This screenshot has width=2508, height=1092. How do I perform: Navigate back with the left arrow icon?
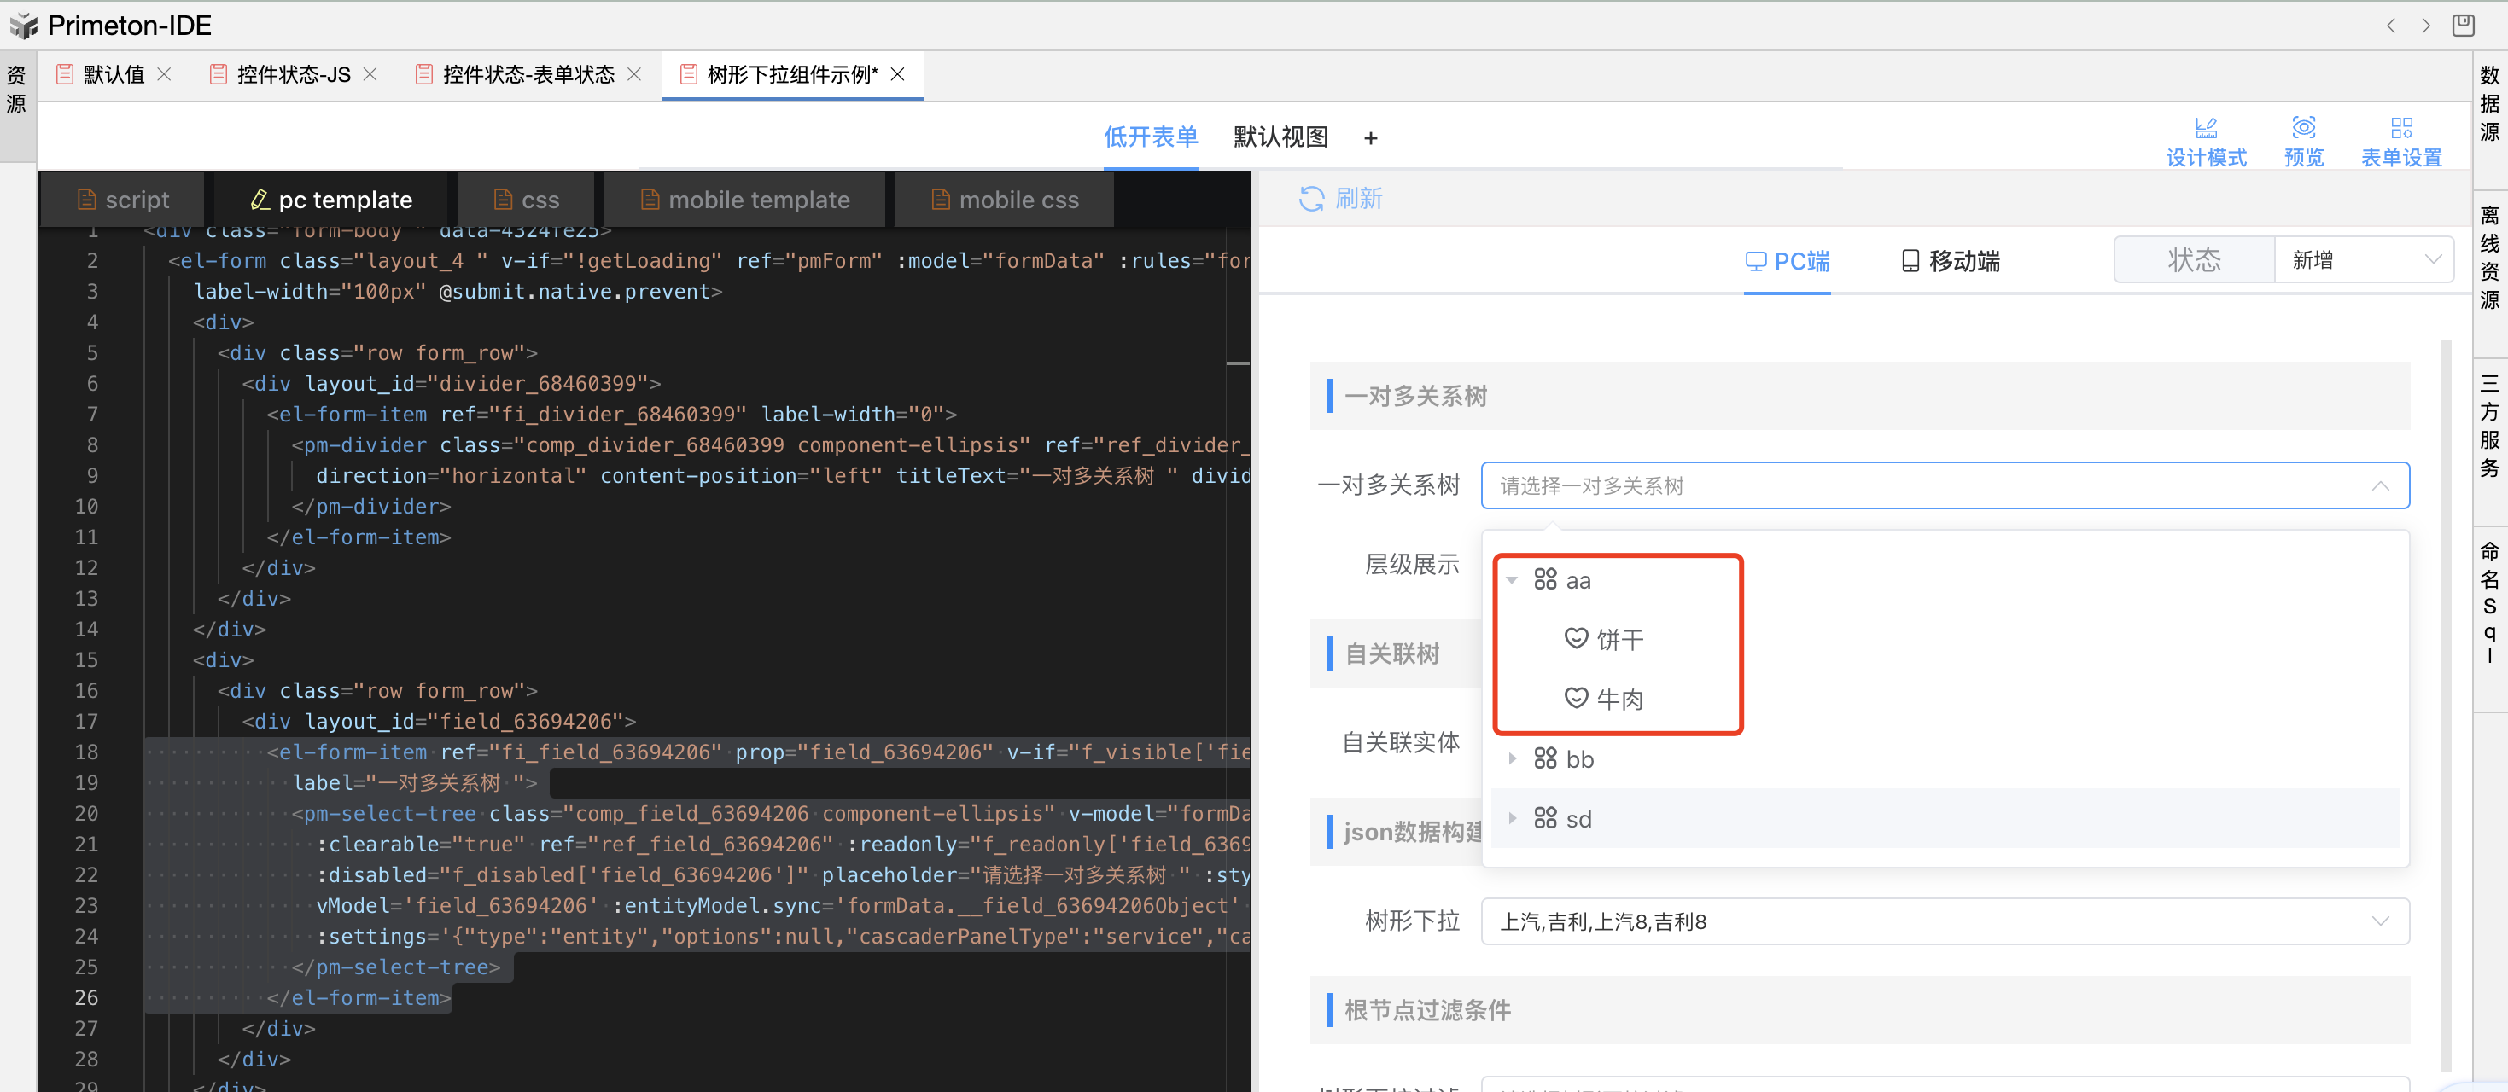(2390, 26)
